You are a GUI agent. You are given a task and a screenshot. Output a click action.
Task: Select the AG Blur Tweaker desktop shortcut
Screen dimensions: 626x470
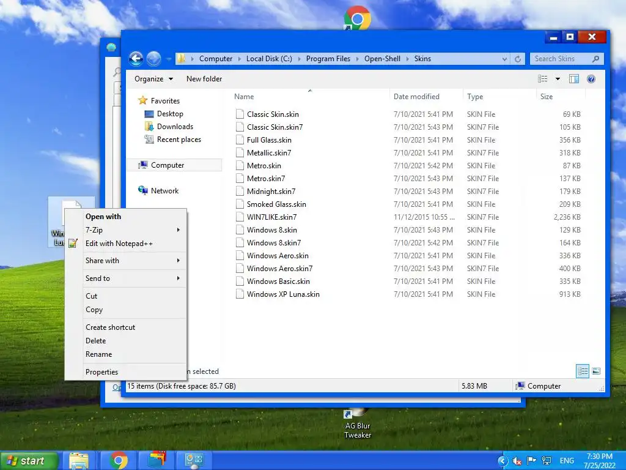(x=358, y=425)
